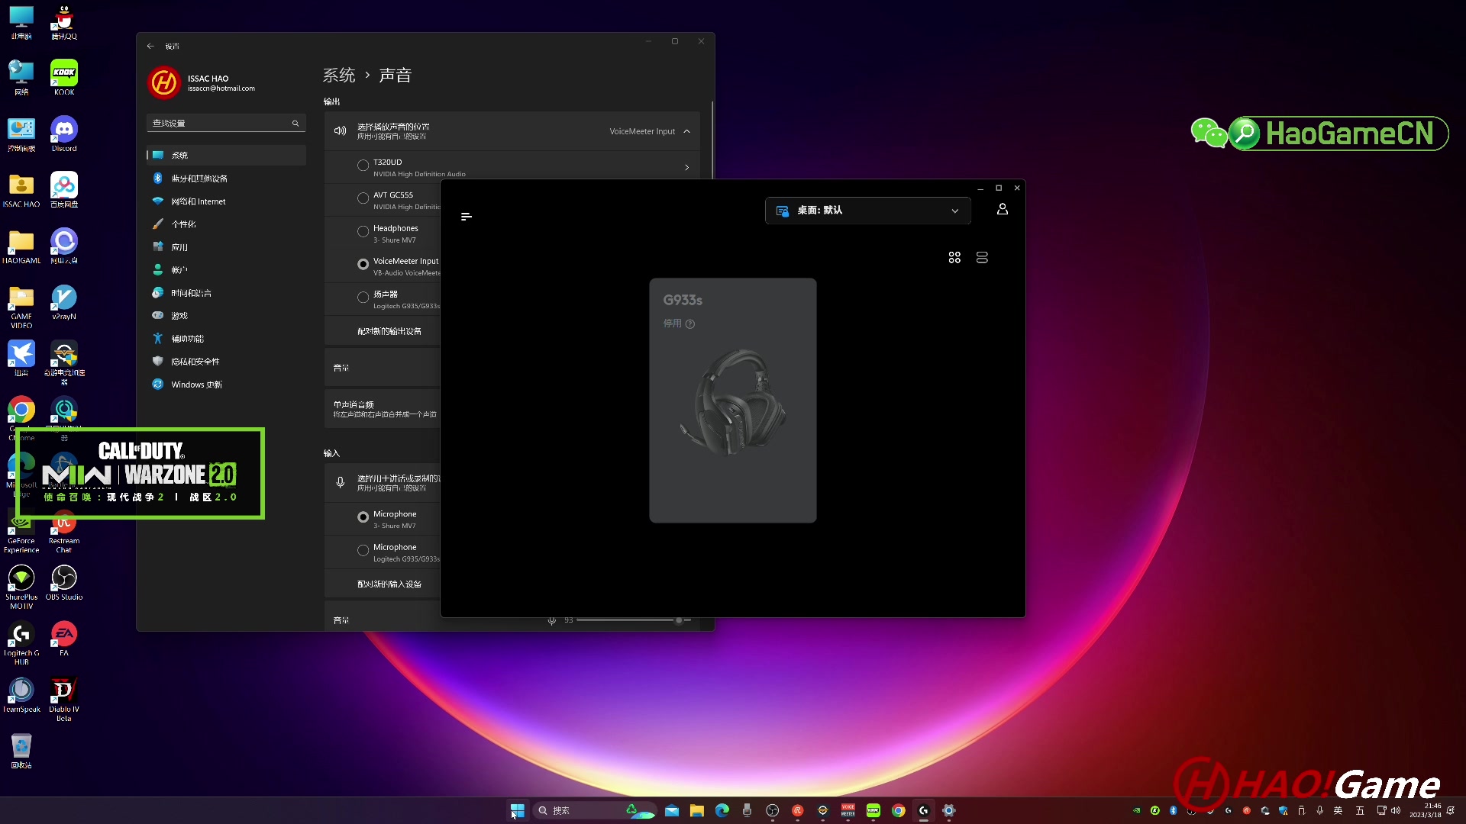Open the disabled status help icon on G933s card
Viewport: 1466px width, 824px height.
(690, 324)
